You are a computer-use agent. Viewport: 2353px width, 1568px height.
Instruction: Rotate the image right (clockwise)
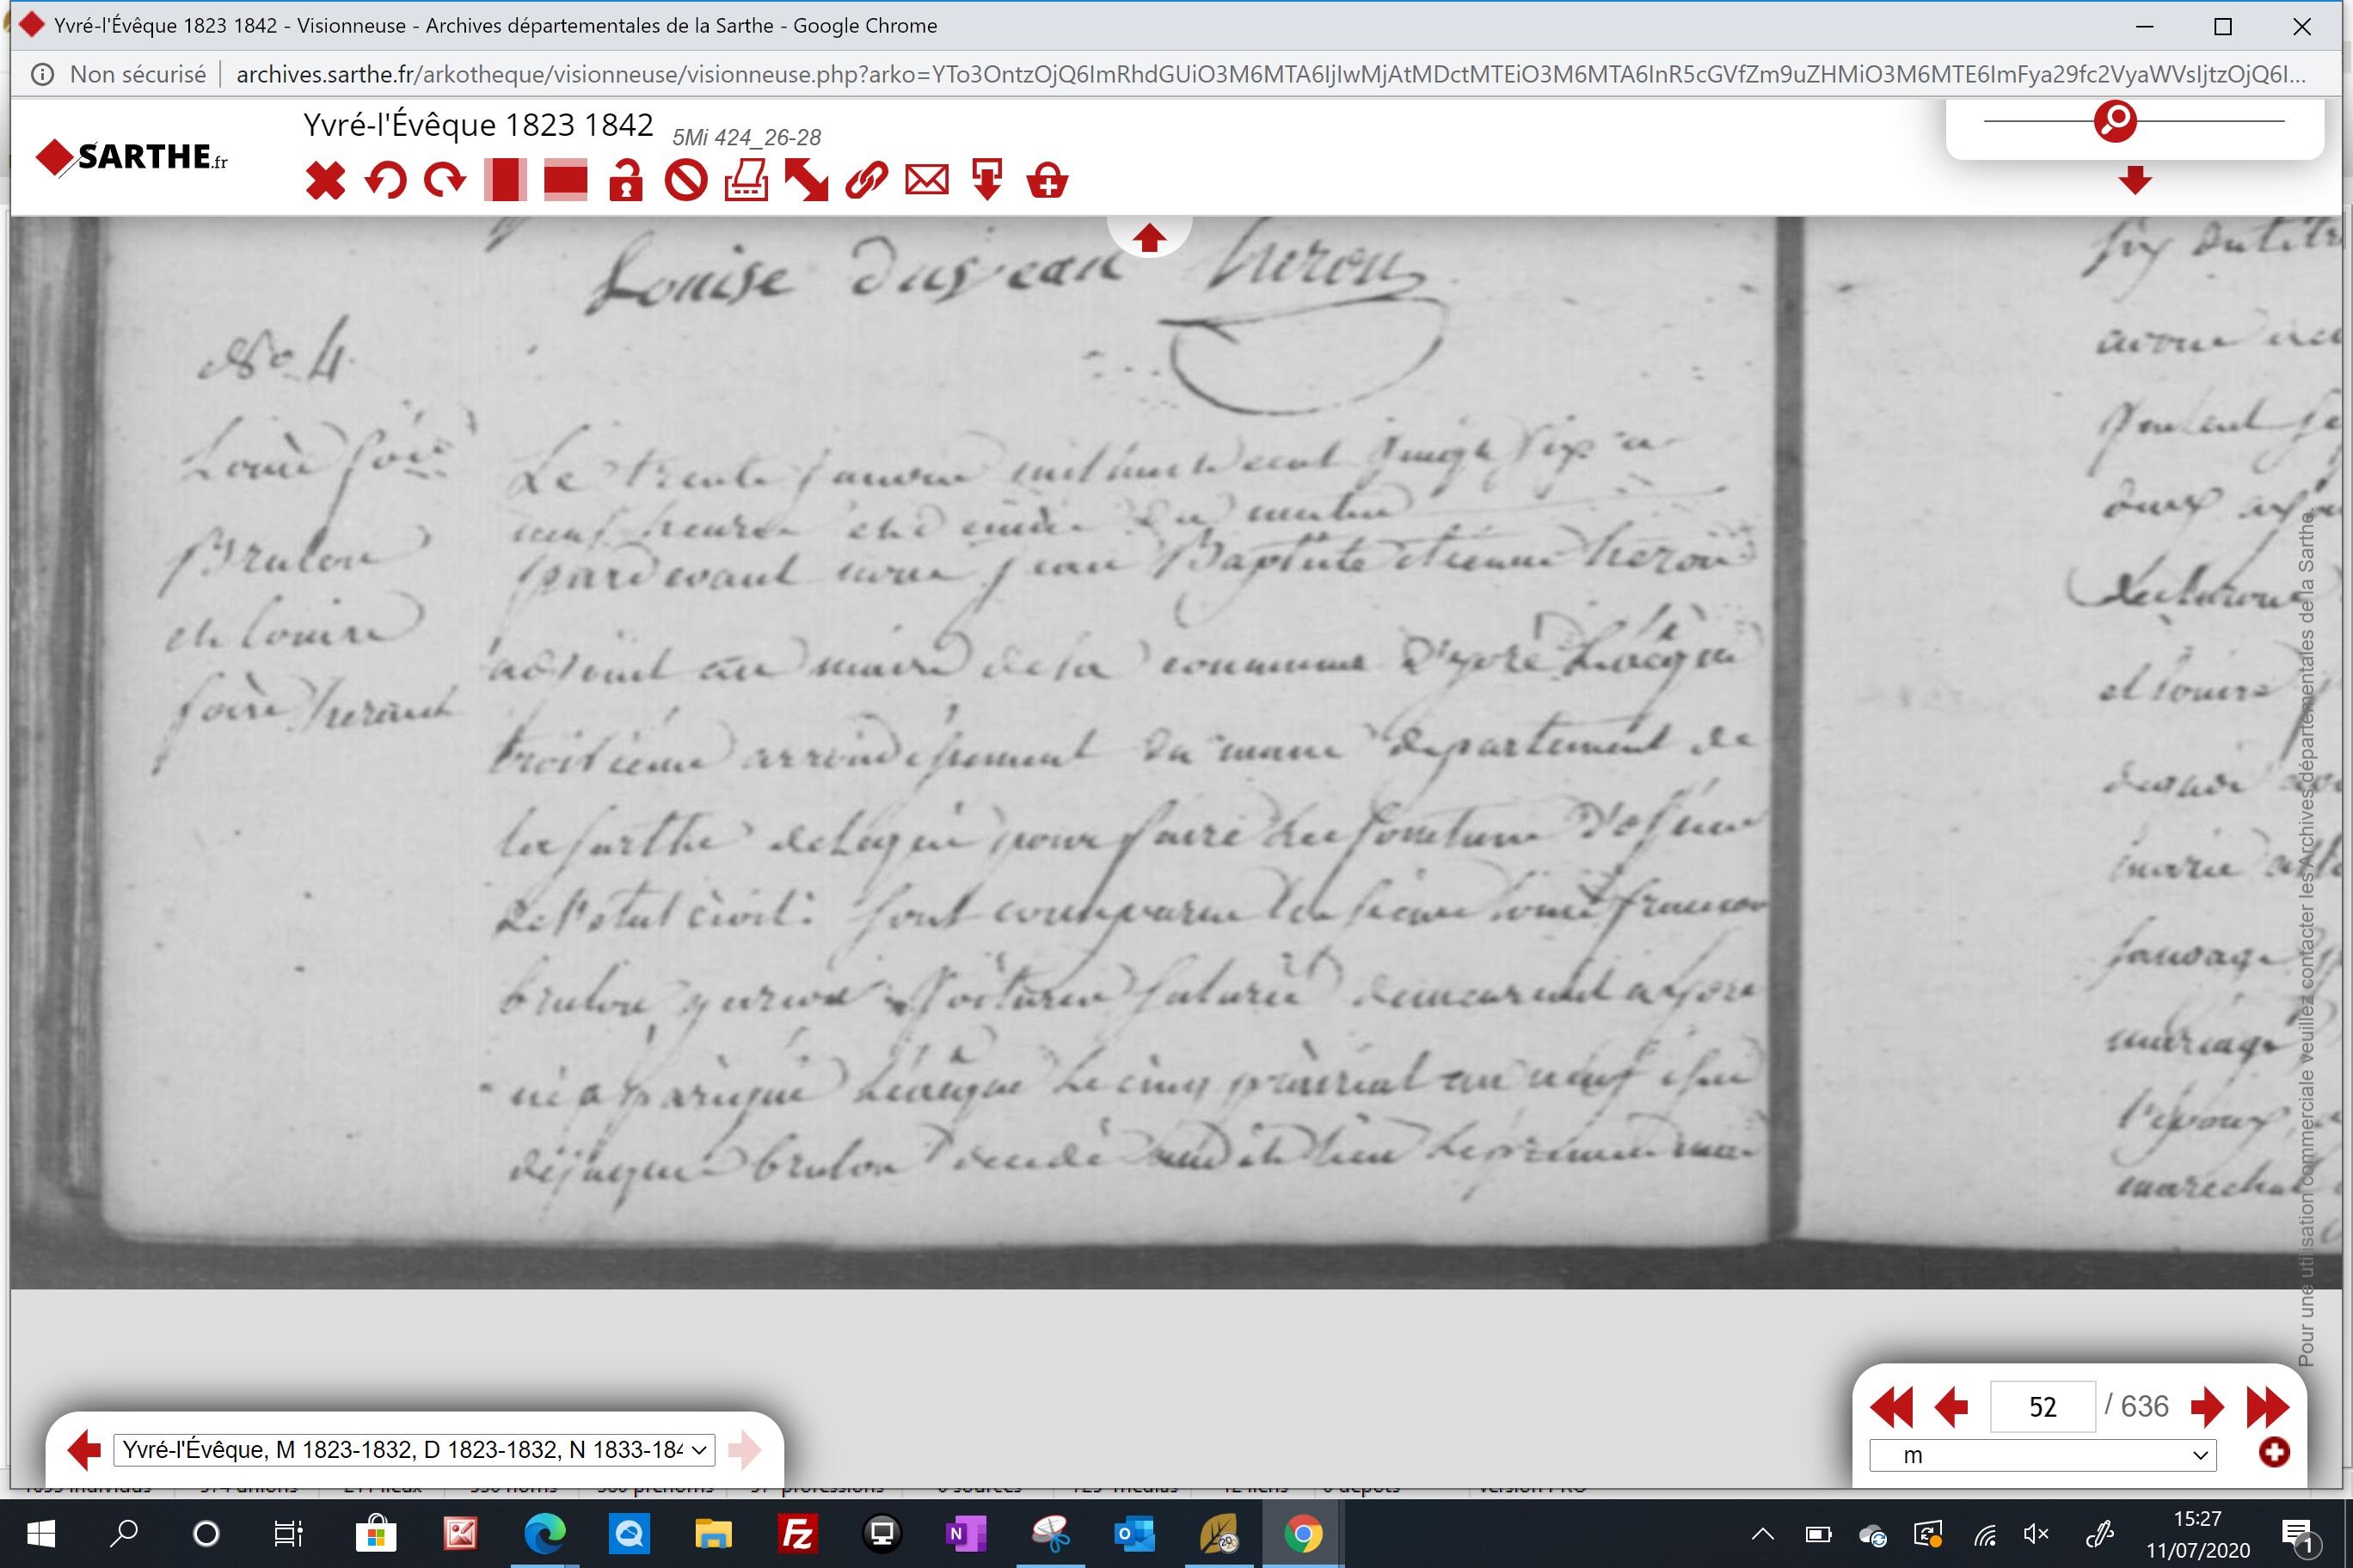445,181
